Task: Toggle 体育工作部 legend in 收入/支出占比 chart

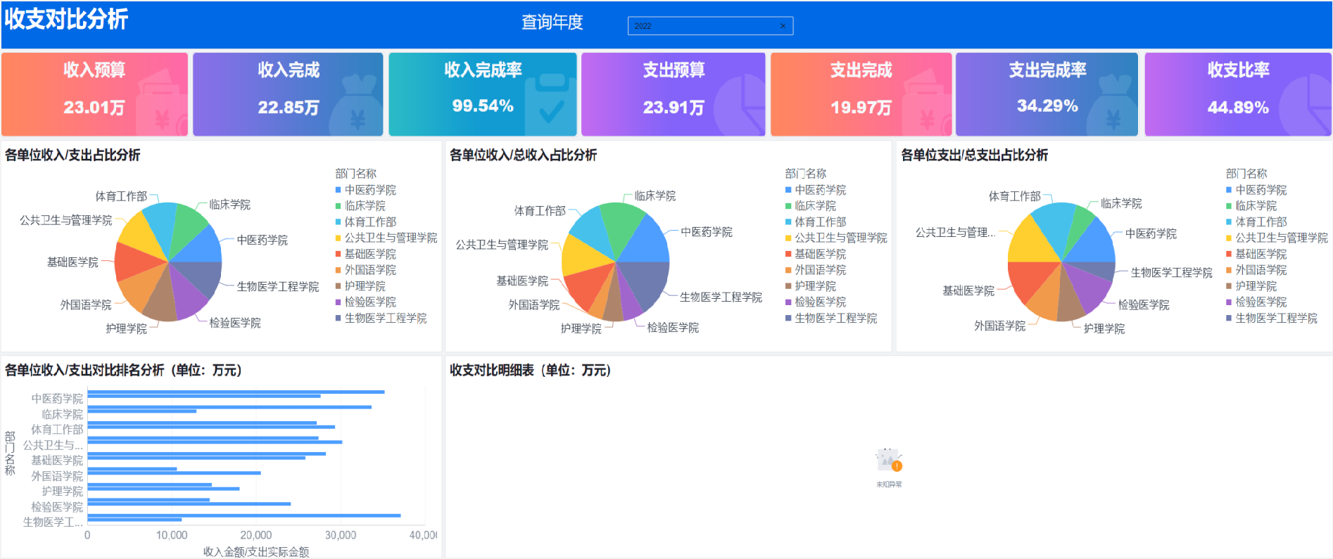Action: (366, 221)
